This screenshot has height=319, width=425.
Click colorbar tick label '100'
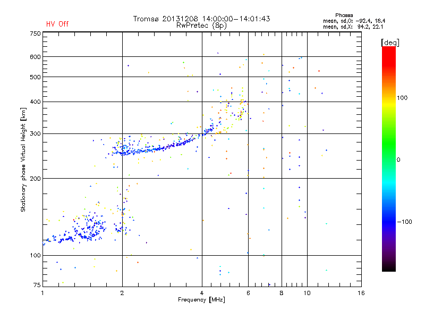point(402,98)
